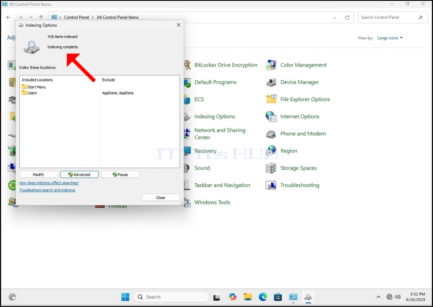Click the Modify button
The image size is (433, 307).
click(39, 175)
